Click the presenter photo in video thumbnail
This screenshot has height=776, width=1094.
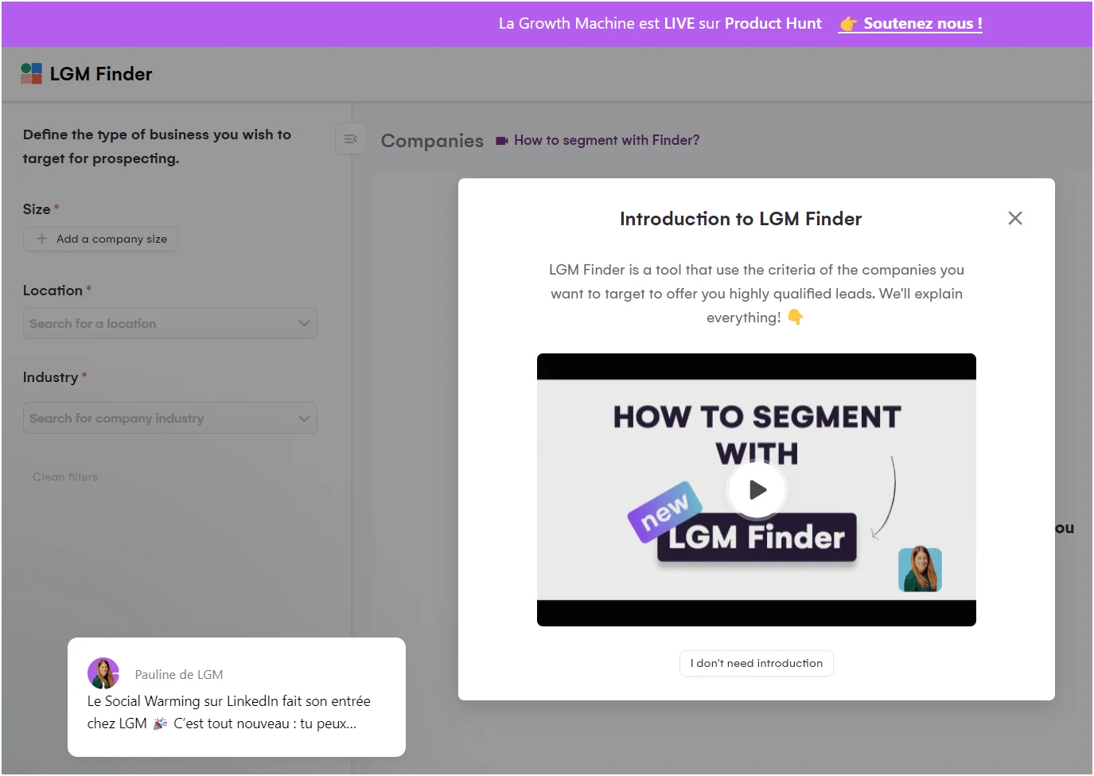(920, 569)
